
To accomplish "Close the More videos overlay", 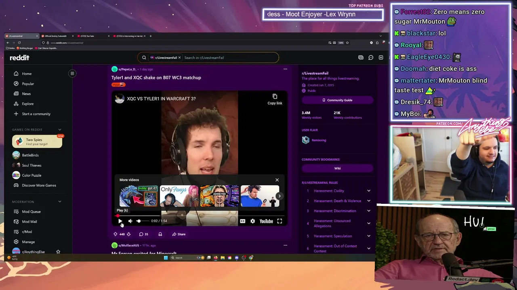I will pos(277,180).
